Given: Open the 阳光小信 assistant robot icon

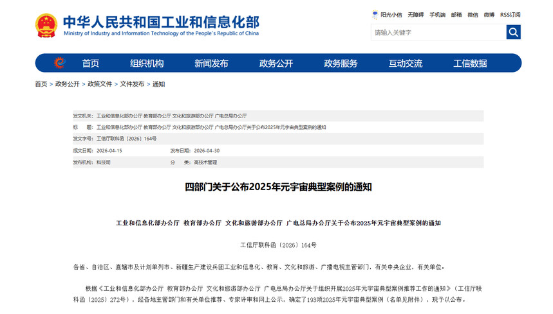Looking at the screenshot, I should click(x=375, y=15).
